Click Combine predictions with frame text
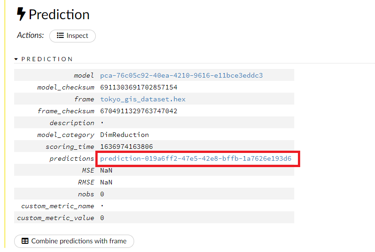The height and width of the screenshot is (252, 375). [x=79, y=241]
